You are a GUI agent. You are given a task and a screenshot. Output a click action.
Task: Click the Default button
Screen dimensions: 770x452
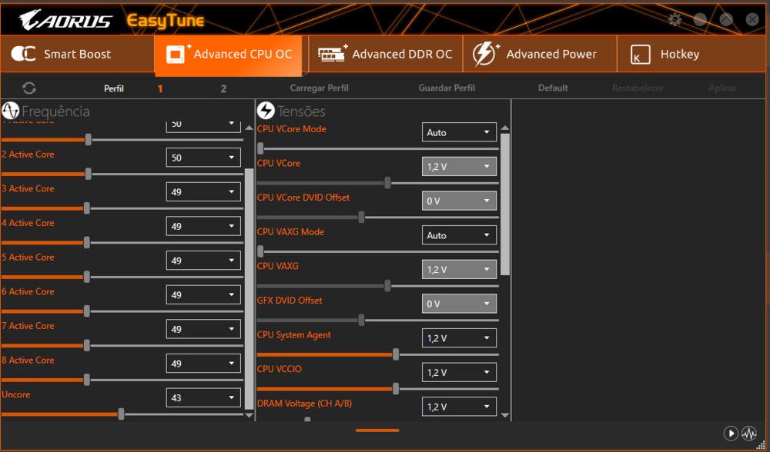(x=553, y=88)
